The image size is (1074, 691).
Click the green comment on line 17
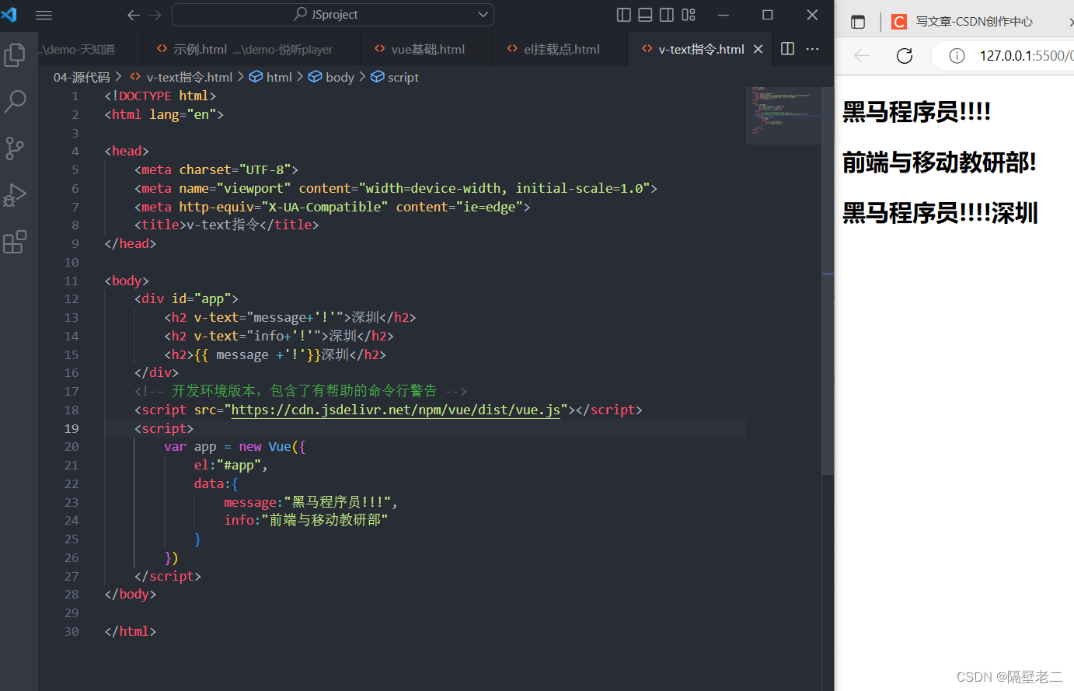[301, 391]
